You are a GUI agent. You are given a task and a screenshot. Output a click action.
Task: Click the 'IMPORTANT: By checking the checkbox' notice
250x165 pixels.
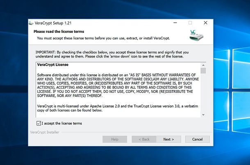point(112,54)
